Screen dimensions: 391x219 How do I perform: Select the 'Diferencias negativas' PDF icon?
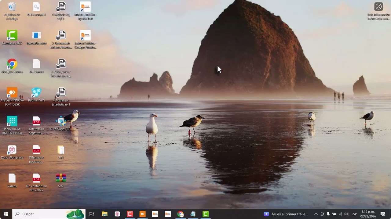coord(36,125)
